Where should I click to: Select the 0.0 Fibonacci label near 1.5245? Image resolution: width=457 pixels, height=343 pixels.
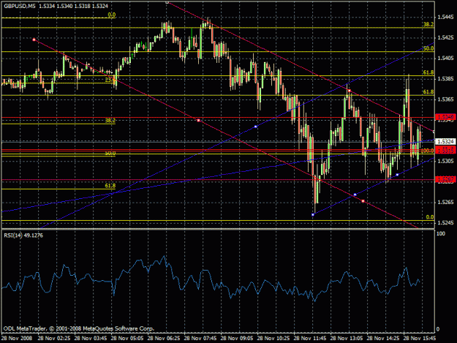430,217
